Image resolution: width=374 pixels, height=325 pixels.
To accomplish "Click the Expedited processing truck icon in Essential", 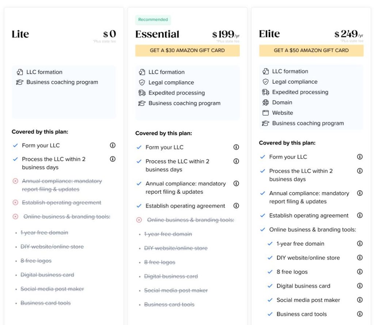I will (x=142, y=92).
